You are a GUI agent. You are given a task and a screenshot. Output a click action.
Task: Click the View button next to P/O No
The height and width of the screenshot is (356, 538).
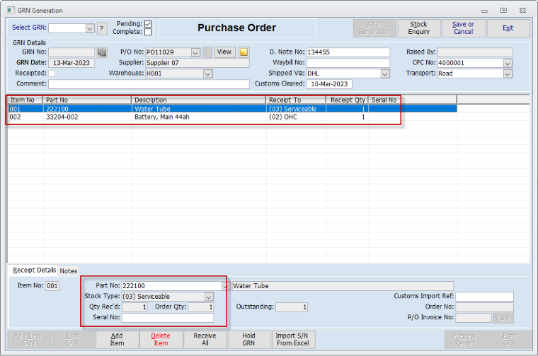224,52
